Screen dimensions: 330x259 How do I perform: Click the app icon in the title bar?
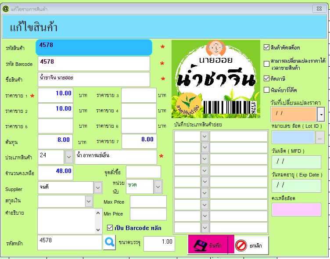point(6,8)
